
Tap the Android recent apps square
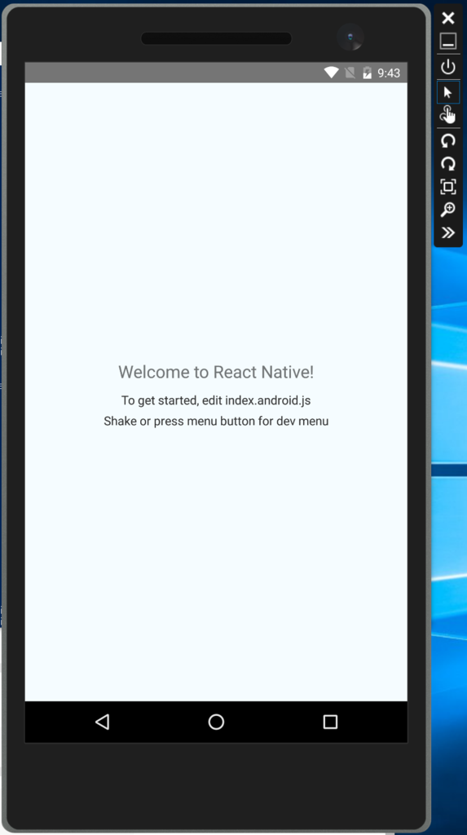pos(330,722)
